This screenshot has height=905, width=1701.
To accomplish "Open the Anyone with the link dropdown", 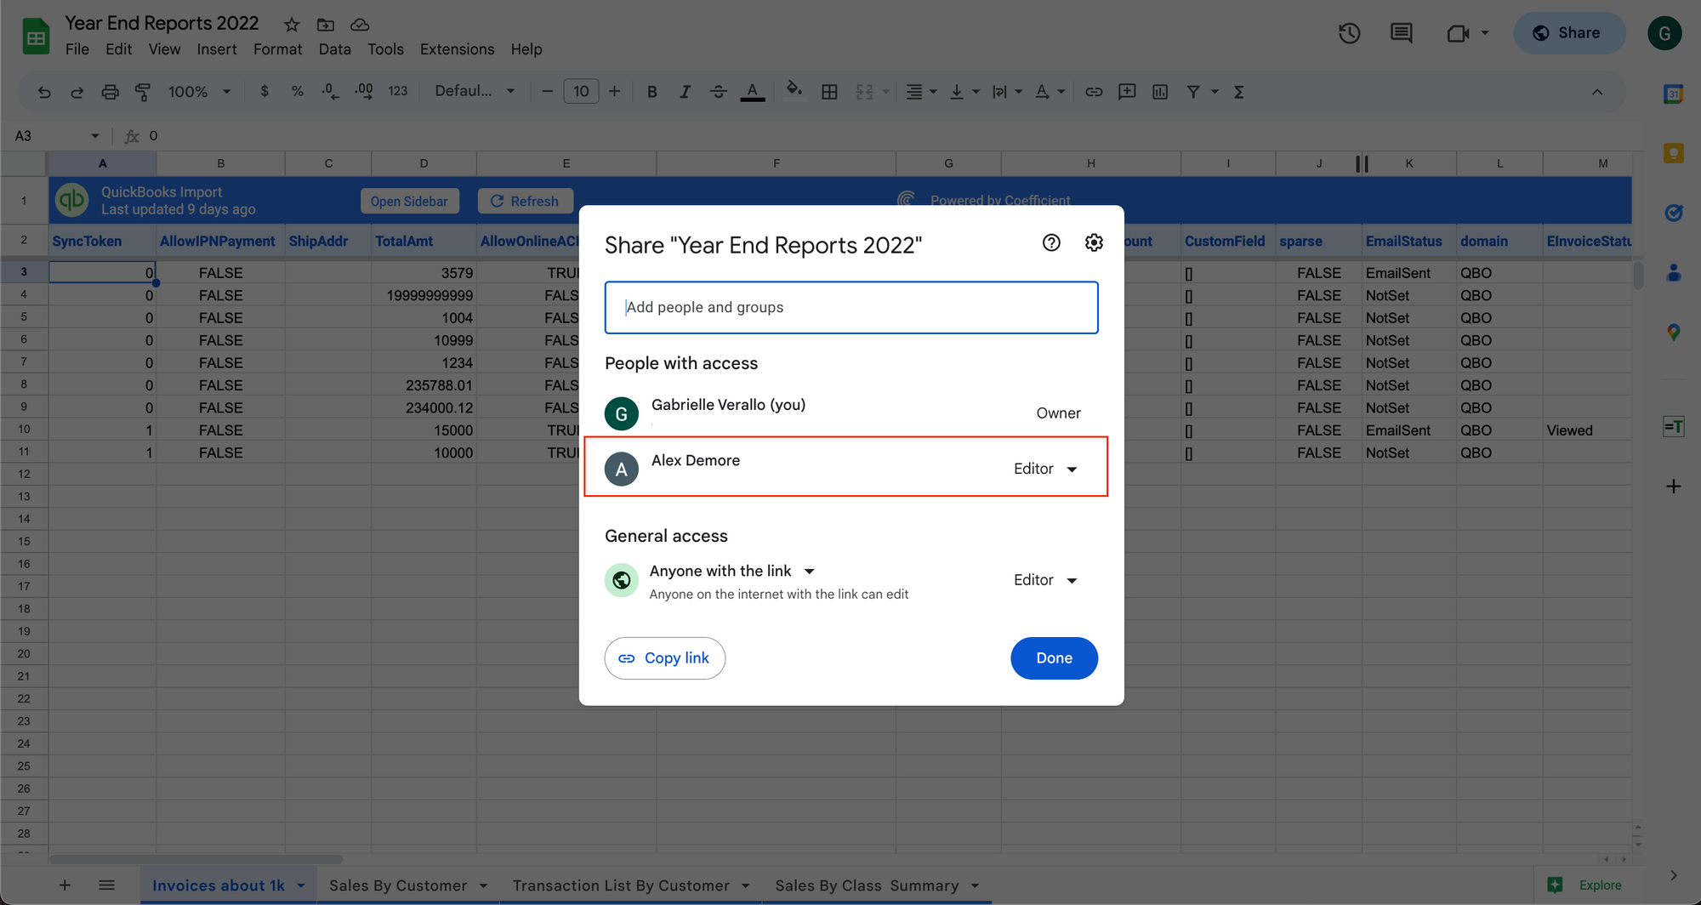I will [x=731, y=571].
